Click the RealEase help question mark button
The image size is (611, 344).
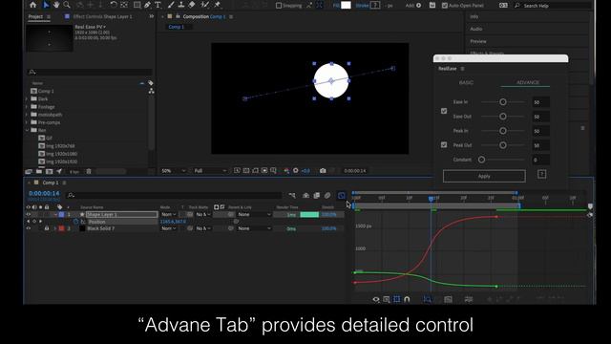[x=541, y=174]
